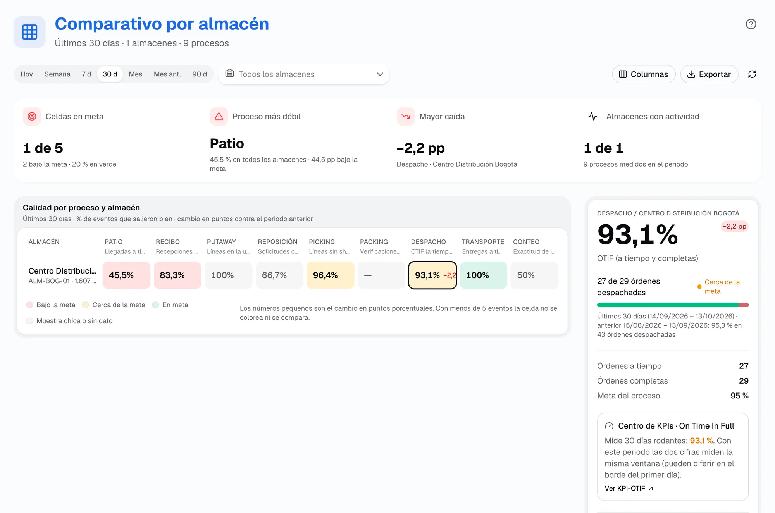Select the Picking 96,4% cell
This screenshot has width=775, height=513.
[331, 275]
